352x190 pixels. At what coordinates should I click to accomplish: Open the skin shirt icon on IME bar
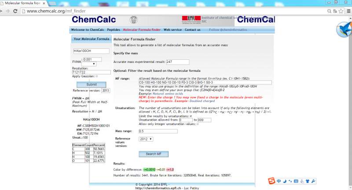coord(308,181)
